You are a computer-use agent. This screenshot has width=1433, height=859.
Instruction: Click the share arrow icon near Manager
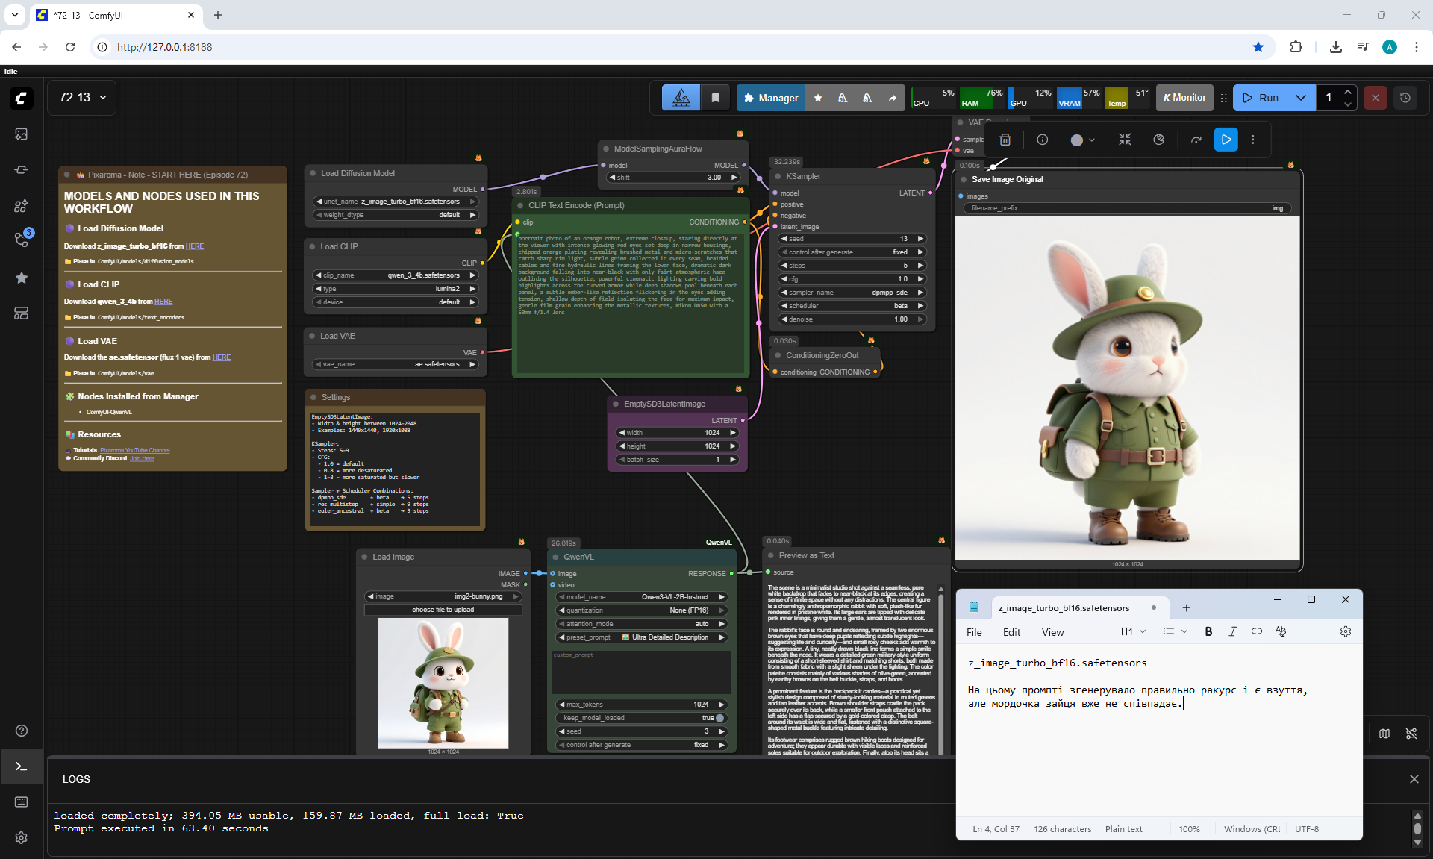tap(892, 98)
